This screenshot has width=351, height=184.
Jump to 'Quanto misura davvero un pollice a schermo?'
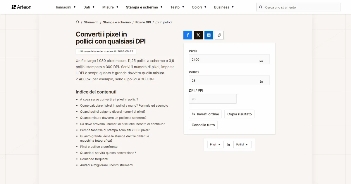(113, 118)
